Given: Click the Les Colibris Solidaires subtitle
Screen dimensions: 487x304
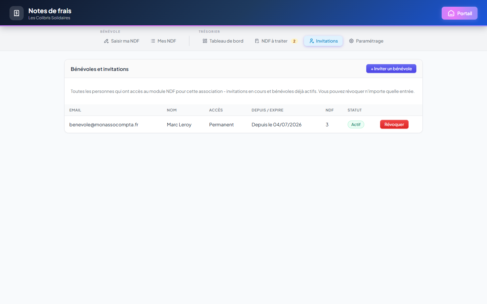Looking at the screenshot, I should (49, 18).
